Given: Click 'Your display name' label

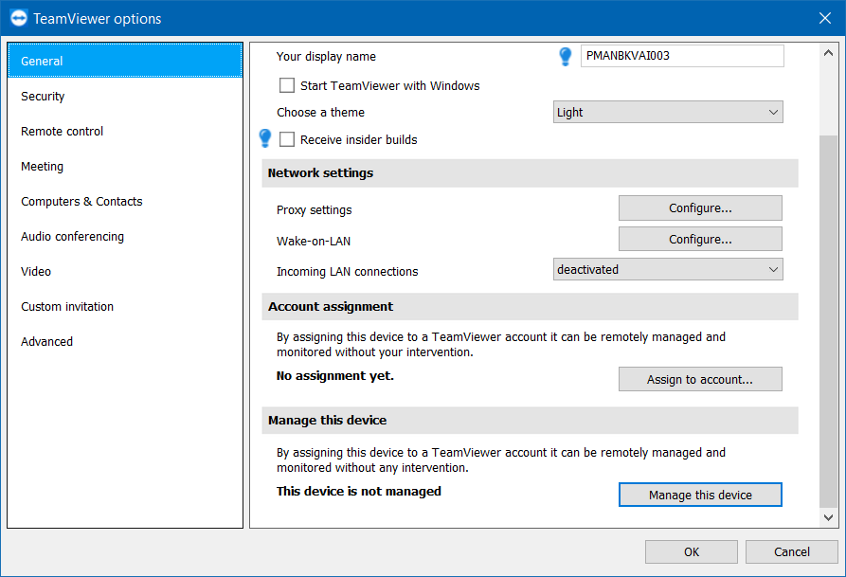Looking at the screenshot, I should 326,57.
